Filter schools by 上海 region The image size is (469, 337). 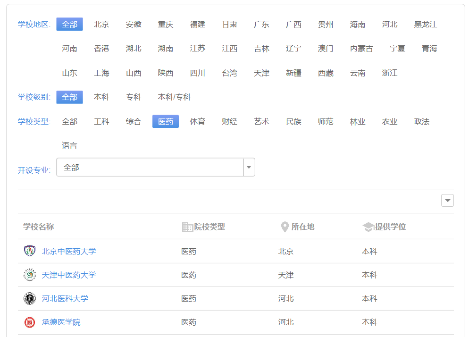pyautogui.click(x=101, y=73)
